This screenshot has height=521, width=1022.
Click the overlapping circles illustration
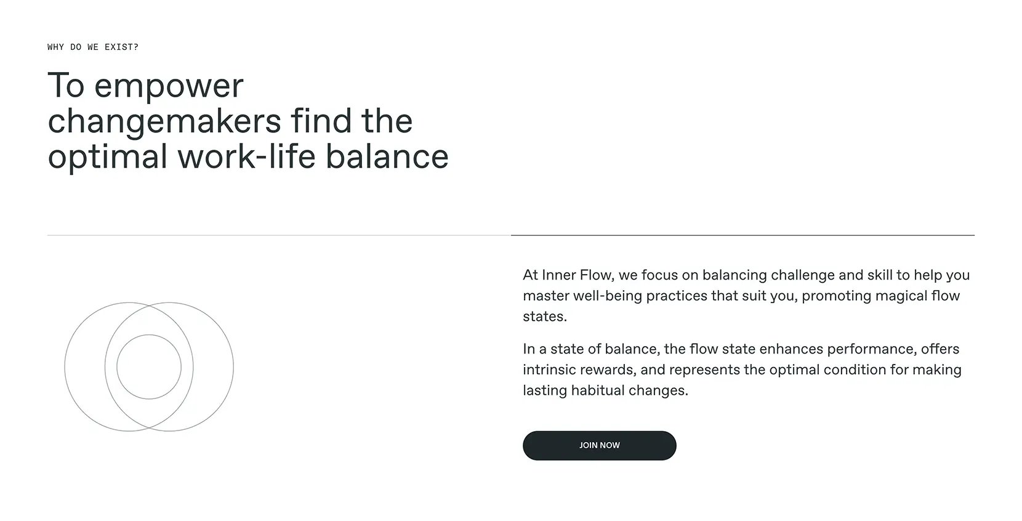coord(149,367)
